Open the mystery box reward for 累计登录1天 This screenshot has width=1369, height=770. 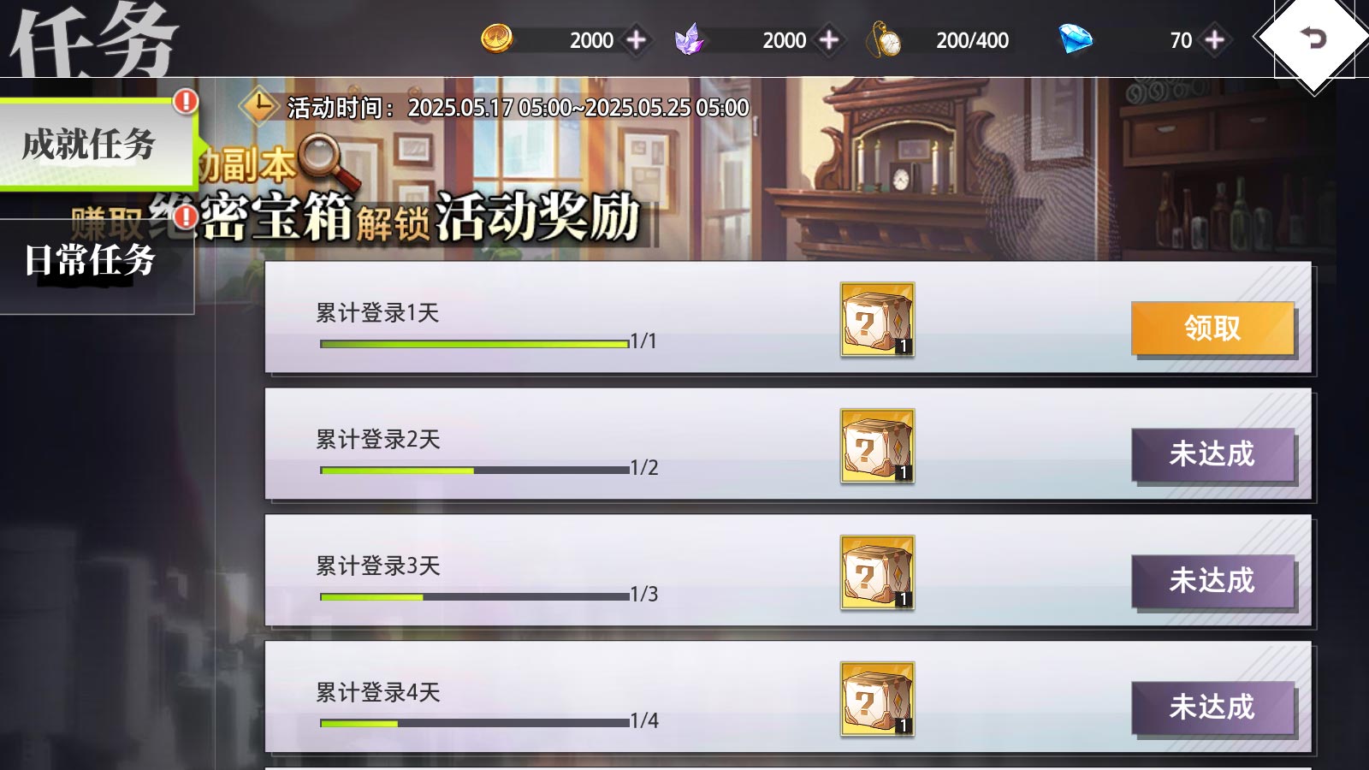click(877, 319)
